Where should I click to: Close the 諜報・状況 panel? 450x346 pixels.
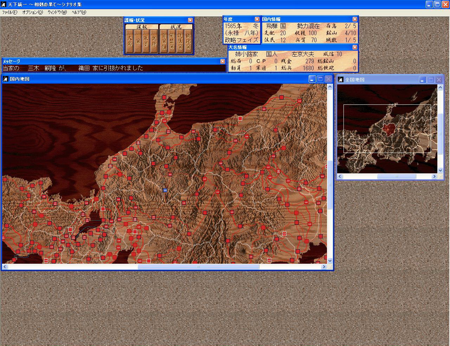(x=190, y=20)
